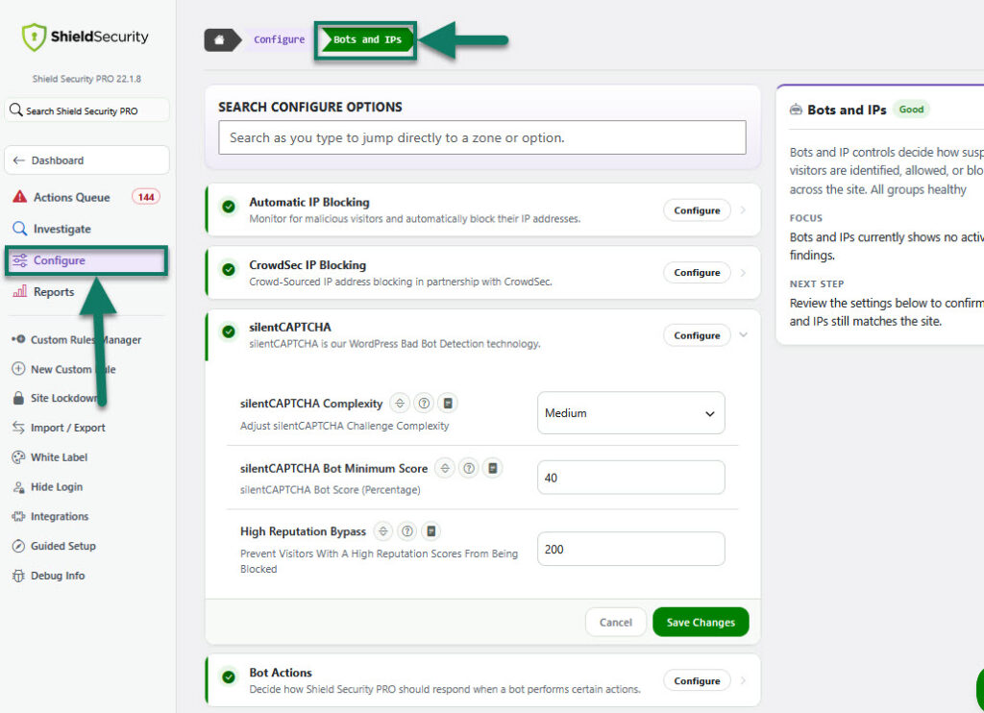Open the Actions Queue menu item
984x713 pixels.
(x=86, y=197)
